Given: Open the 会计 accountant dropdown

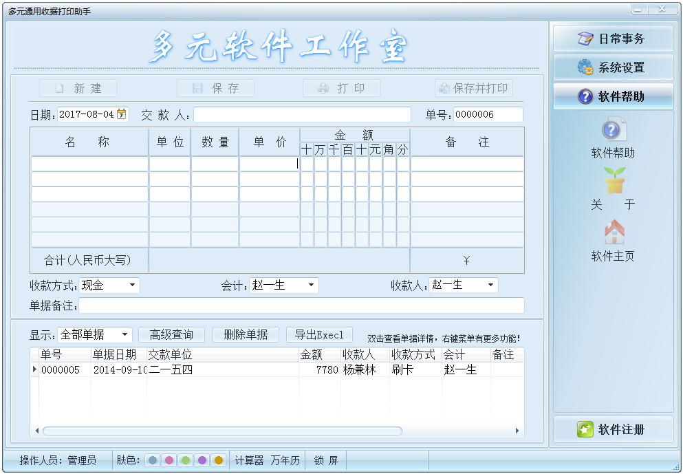Looking at the screenshot, I should pyautogui.click(x=311, y=285).
